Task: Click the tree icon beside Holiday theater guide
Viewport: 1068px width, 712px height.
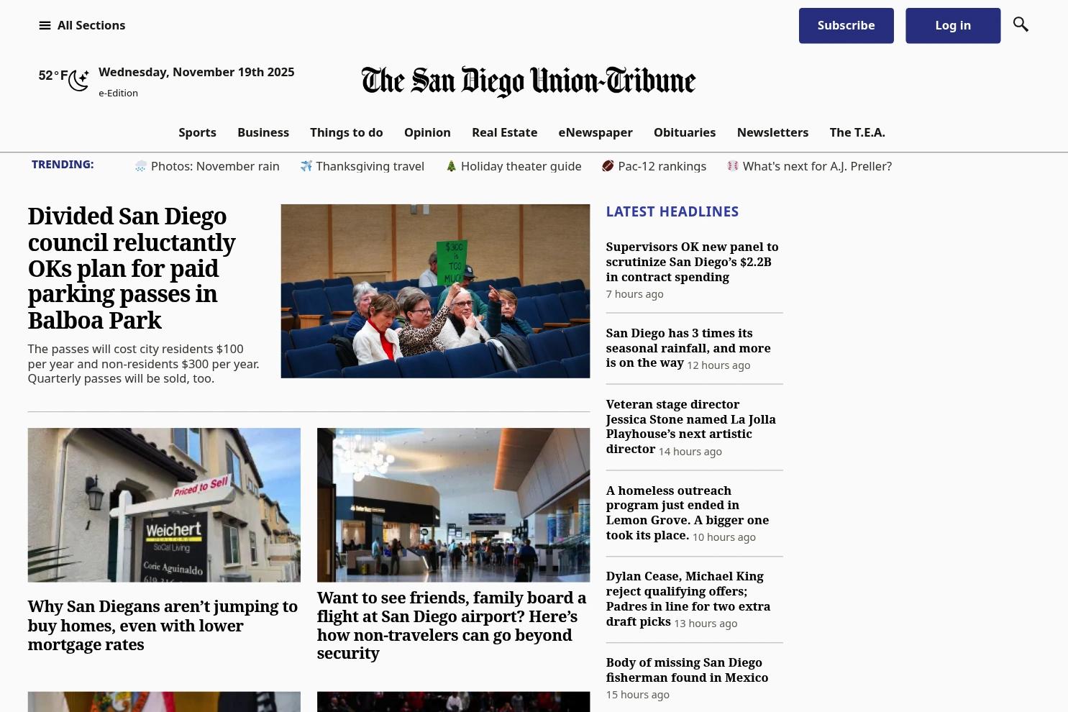Action: tap(452, 166)
